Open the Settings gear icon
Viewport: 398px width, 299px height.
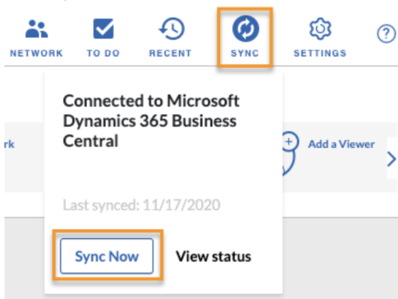tap(319, 29)
